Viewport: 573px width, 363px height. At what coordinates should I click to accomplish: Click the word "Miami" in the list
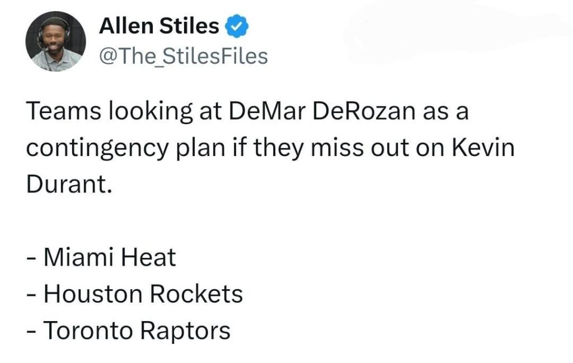tap(80, 257)
